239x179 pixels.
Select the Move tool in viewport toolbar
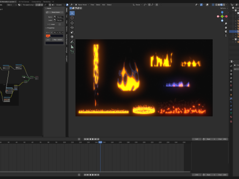(72, 23)
